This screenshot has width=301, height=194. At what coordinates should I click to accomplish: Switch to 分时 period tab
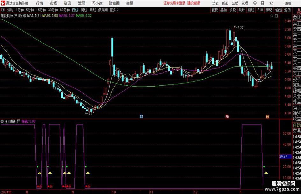pos(11,10)
